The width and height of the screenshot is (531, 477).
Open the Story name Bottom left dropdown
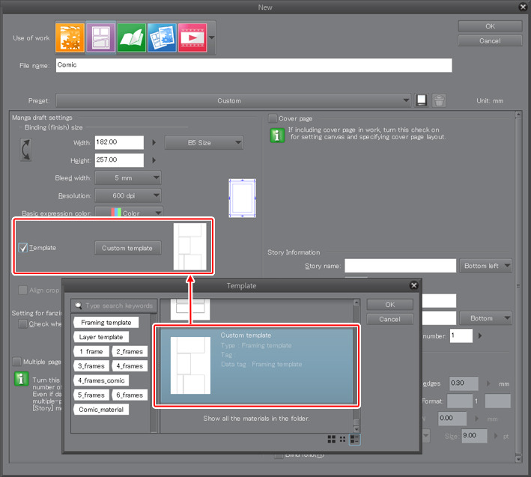(x=485, y=266)
